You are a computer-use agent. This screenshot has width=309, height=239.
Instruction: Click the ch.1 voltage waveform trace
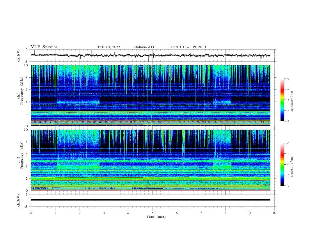coord(150,55)
